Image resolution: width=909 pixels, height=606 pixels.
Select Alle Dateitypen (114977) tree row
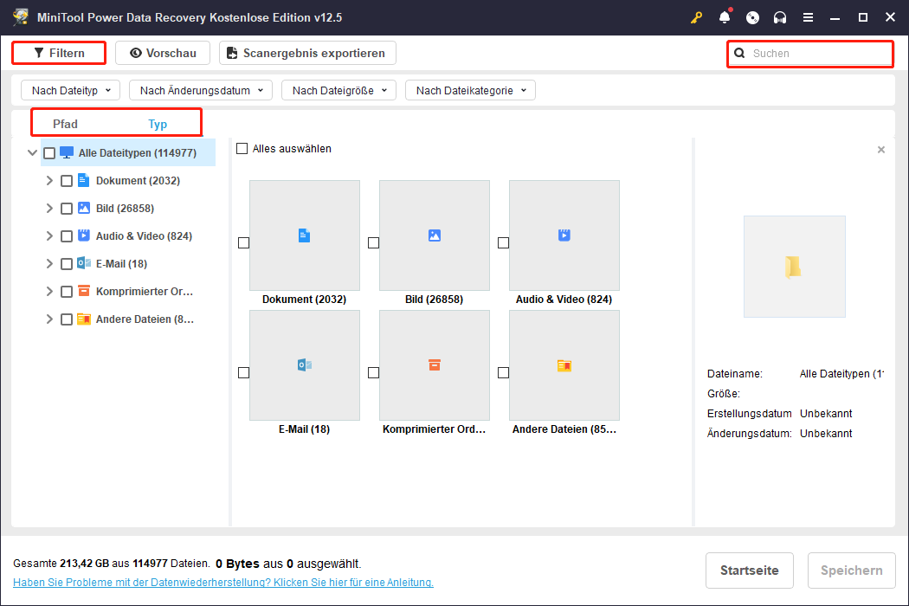pyautogui.click(x=128, y=153)
